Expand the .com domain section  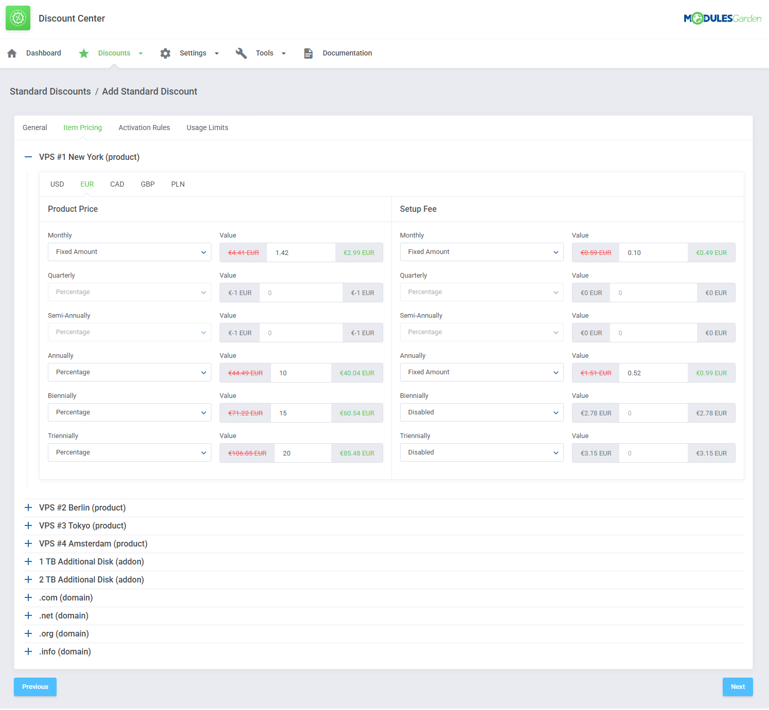coord(28,597)
